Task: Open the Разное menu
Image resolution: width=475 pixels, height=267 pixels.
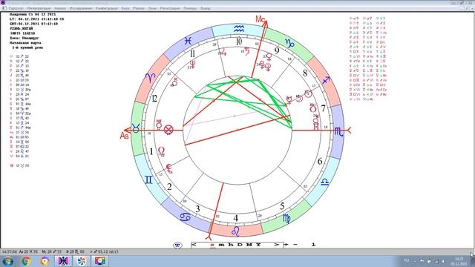Action: pyautogui.click(x=139, y=8)
